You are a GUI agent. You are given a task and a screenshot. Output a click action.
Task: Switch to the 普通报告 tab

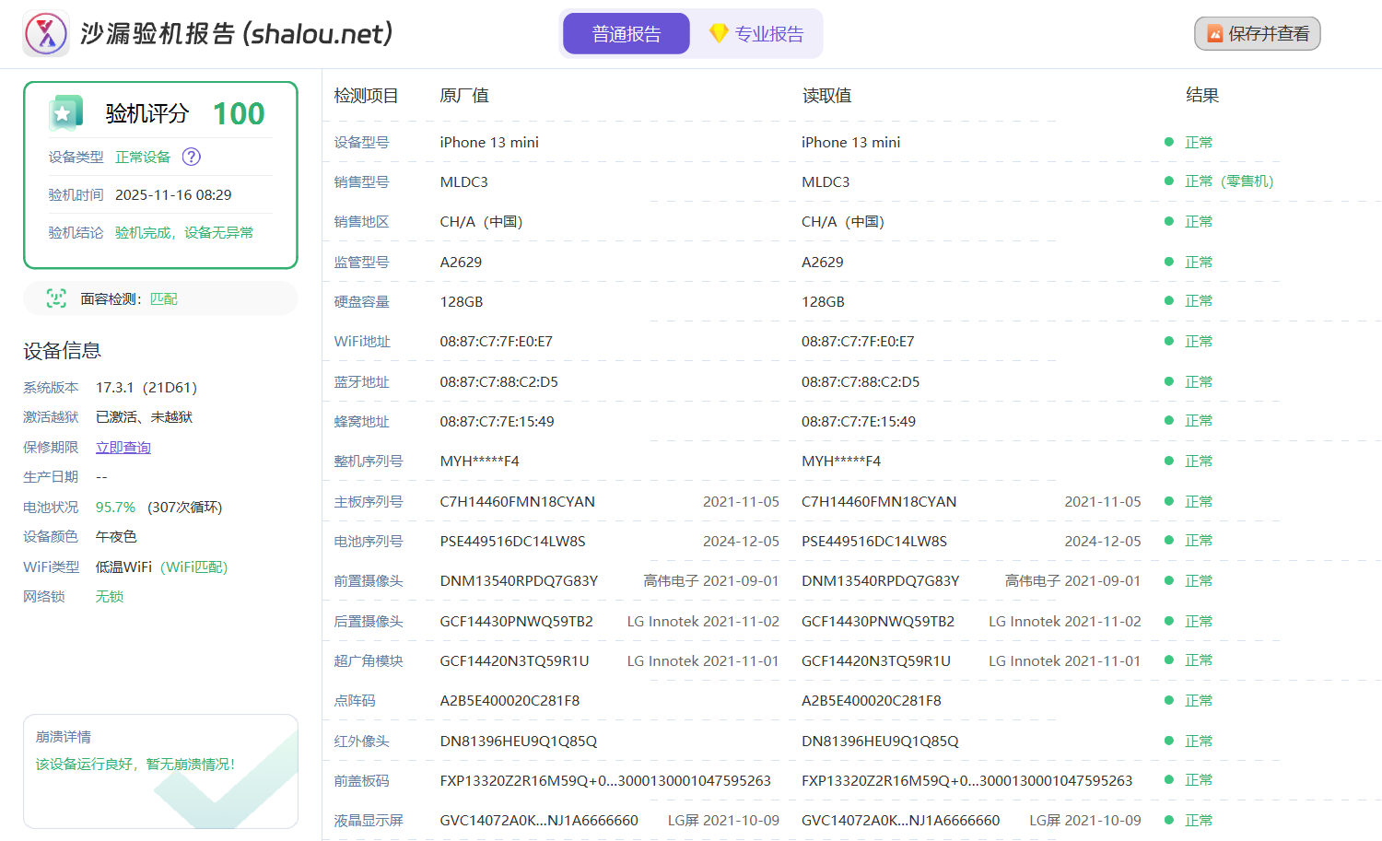pos(627,34)
